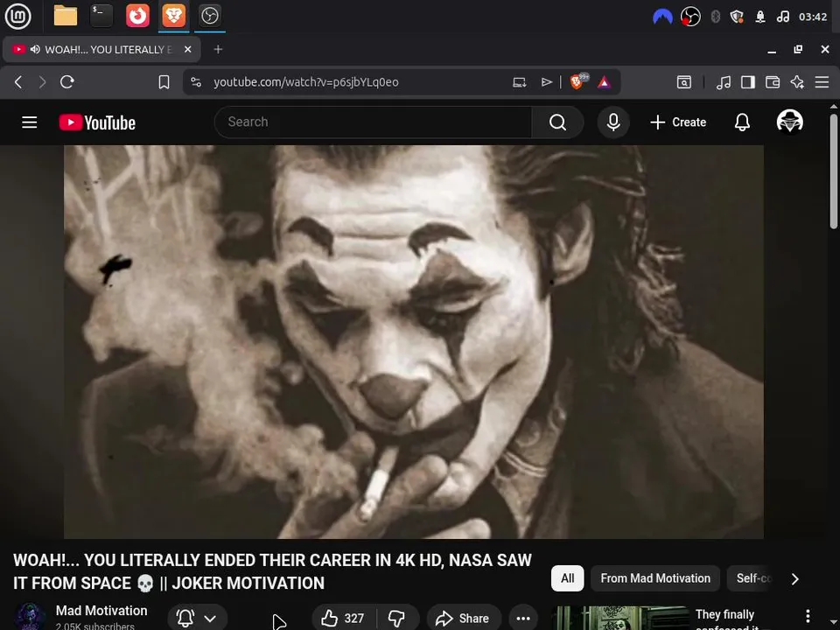
Task: Open Mad Motivation channel name link
Action: [101, 611]
